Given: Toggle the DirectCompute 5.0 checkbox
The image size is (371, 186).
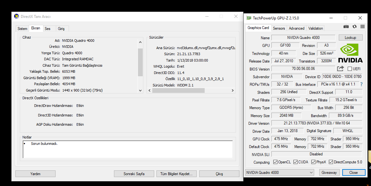Looking at the screenshot, I should [331, 162].
